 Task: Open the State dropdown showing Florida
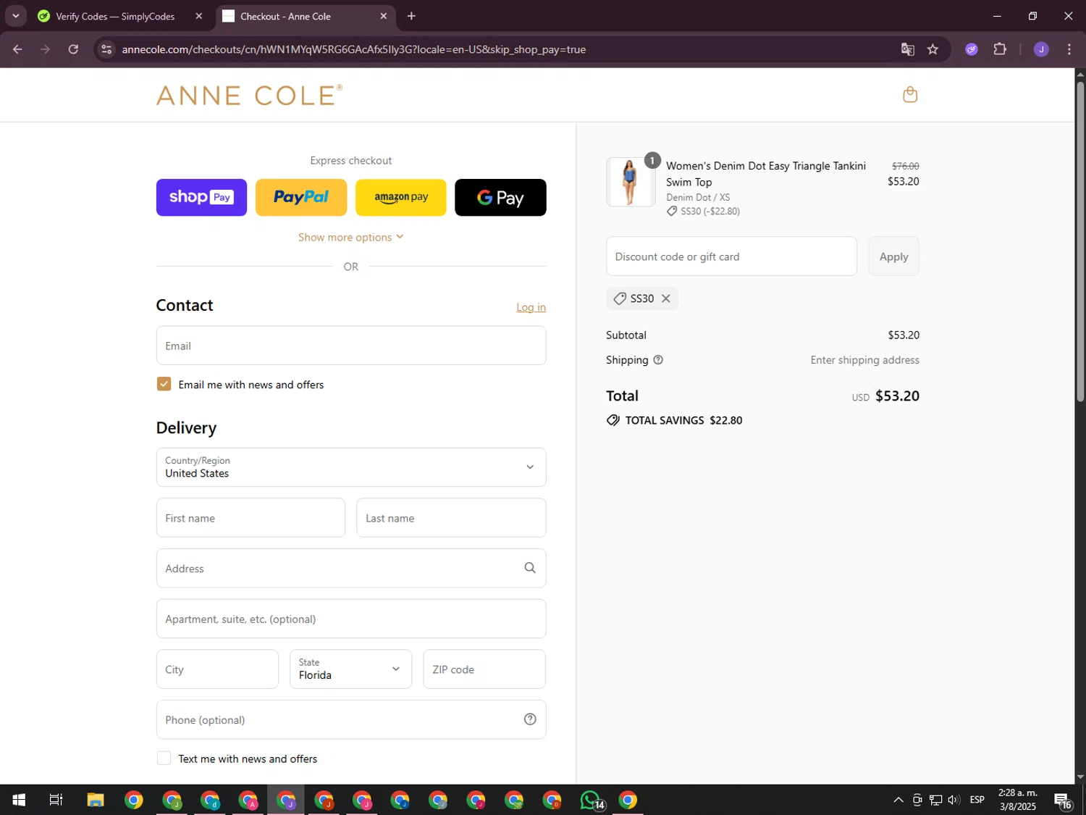pyautogui.click(x=350, y=669)
